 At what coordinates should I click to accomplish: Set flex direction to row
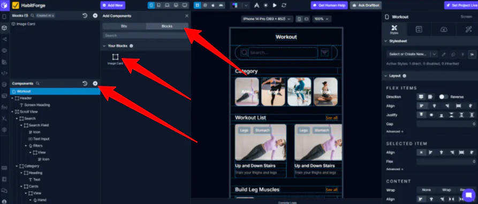coord(430,97)
